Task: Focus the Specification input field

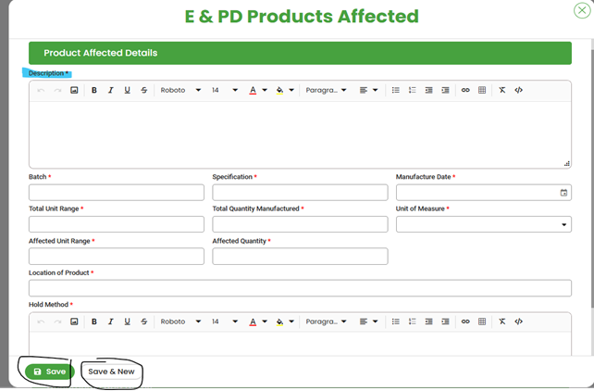Action: click(300, 193)
